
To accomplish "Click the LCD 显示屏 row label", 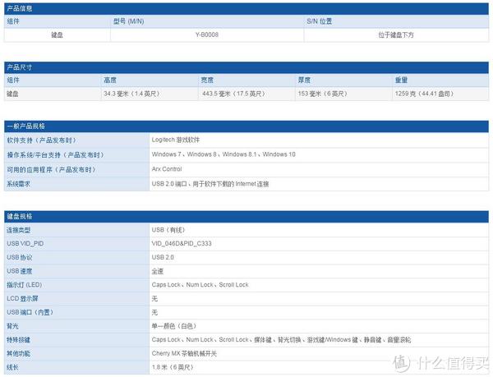I will (x=22, y=298).
